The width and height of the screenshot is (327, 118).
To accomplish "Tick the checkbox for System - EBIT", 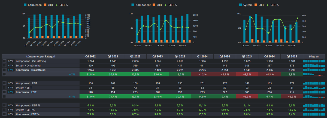I will point(4,88).
